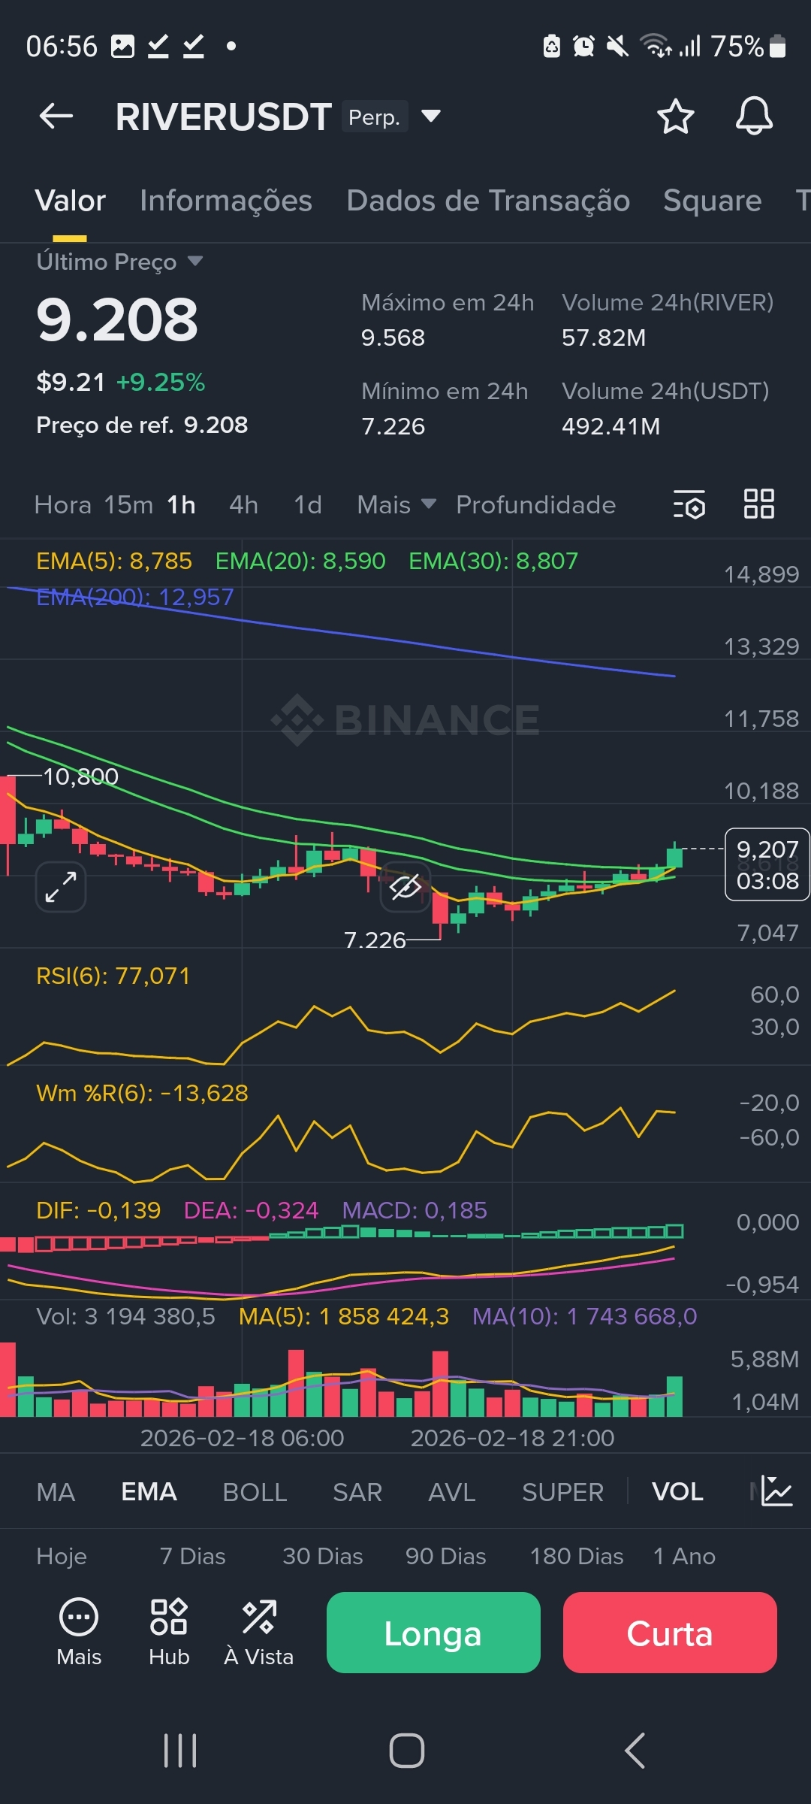This screenshot has width=811, height=1804.
Task: Tap Android back navigation chevron
Action: point(635,1751)
